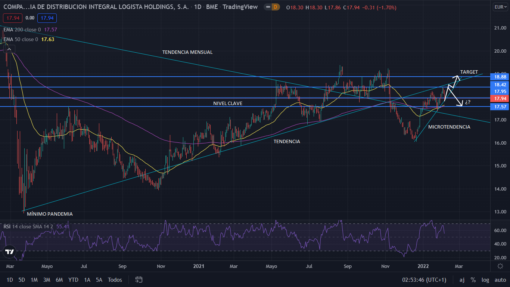This screenshot has height=287, width=510.
Task: Select the 18.88 price line label
Action: (x=500, y=77)
